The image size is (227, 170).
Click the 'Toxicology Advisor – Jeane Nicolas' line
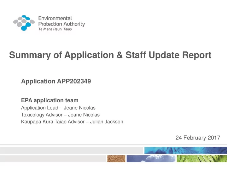click(x=60, y=115)
